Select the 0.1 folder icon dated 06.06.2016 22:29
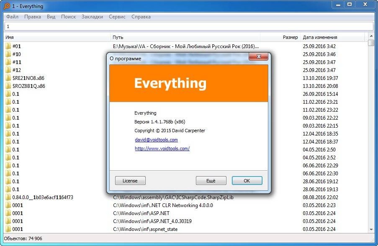The width and height of the screenshot is (378, 246). [8, 165]
